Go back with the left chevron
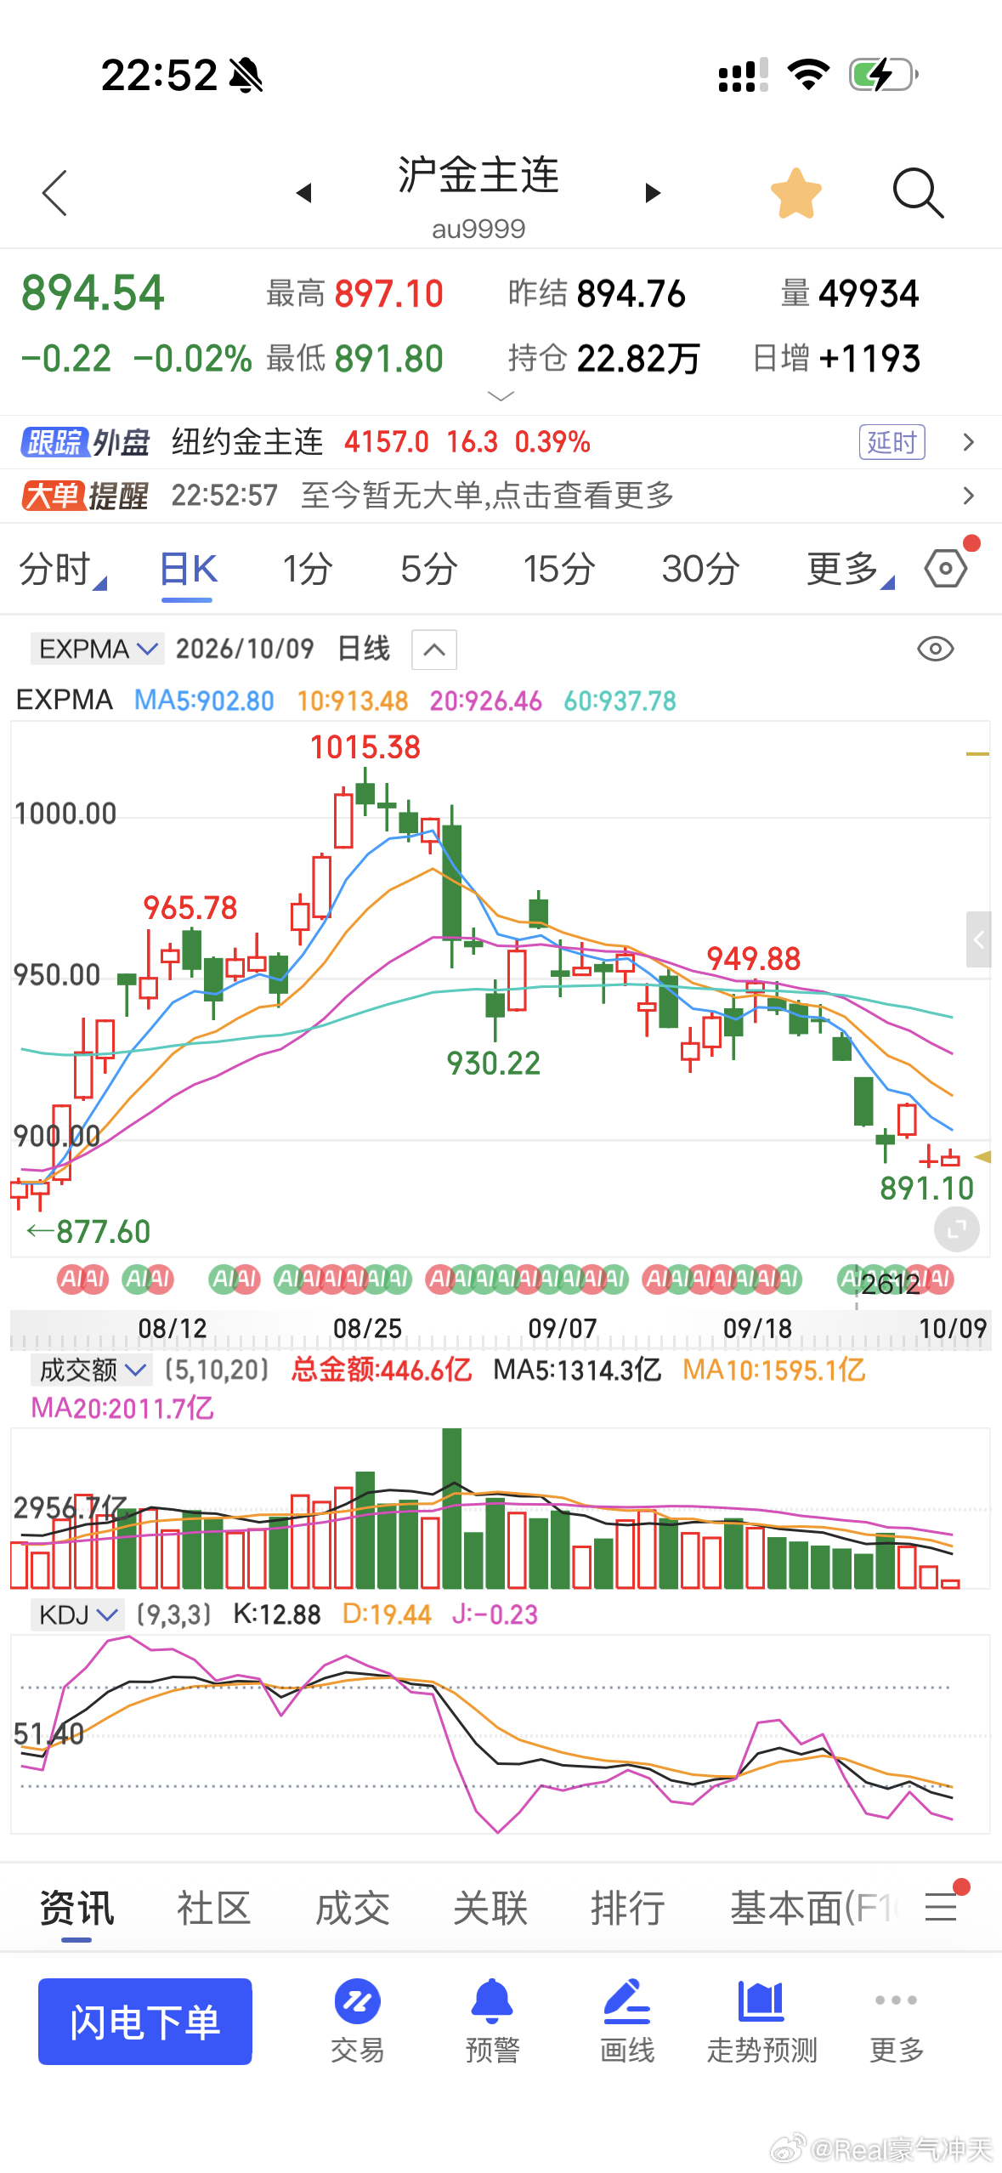 pos(54,193)
